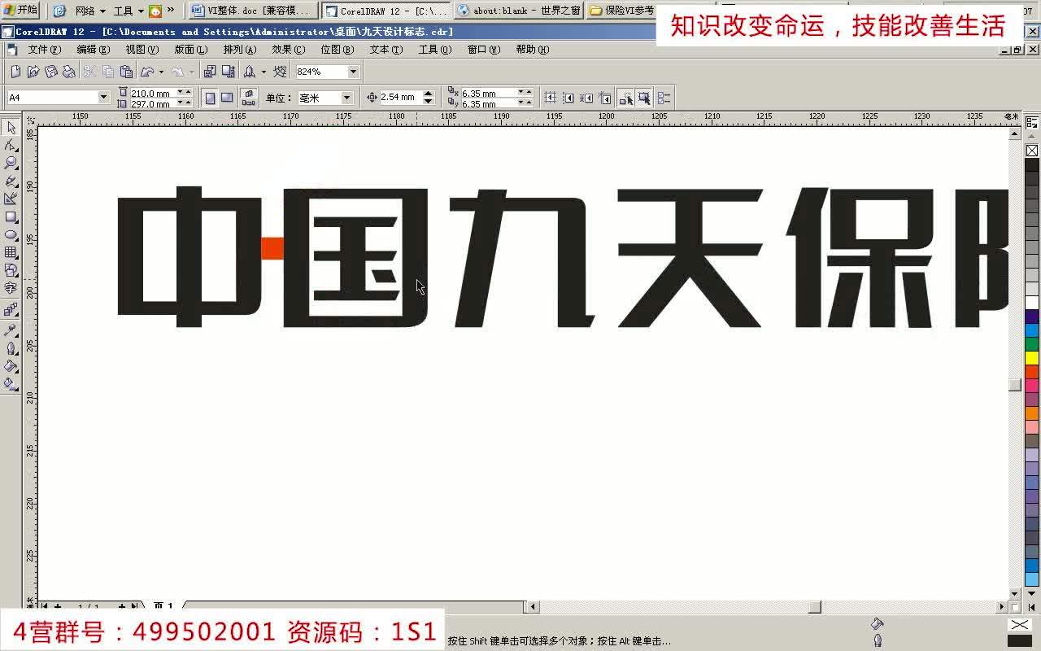Open the 文件 menu

[42, 49]
